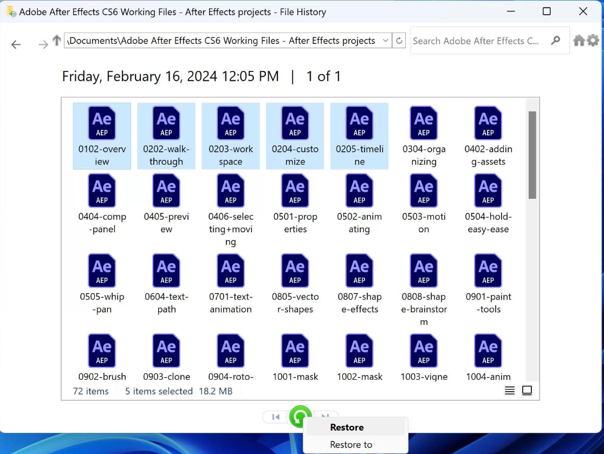Open File History settings gear
Screen dimensions: 604x454
pos(593,40)
